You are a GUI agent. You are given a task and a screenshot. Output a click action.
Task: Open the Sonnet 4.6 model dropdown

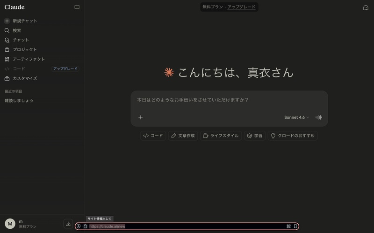point(296,117)
